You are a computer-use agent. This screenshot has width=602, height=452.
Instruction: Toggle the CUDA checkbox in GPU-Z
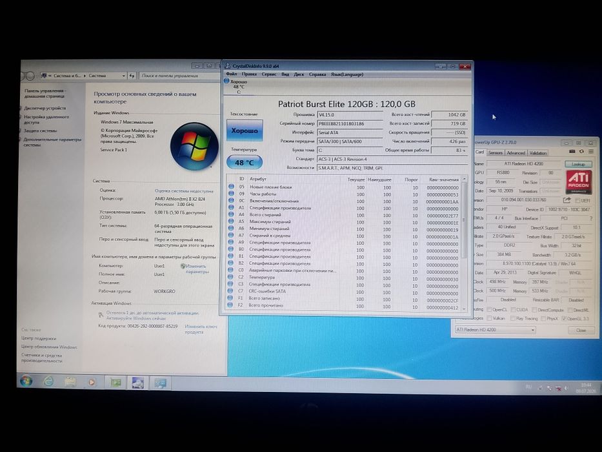513,309
